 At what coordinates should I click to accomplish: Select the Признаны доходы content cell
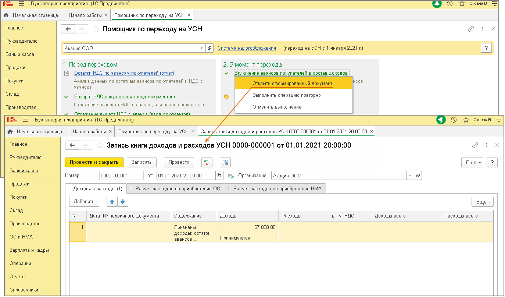pos(194,232)
